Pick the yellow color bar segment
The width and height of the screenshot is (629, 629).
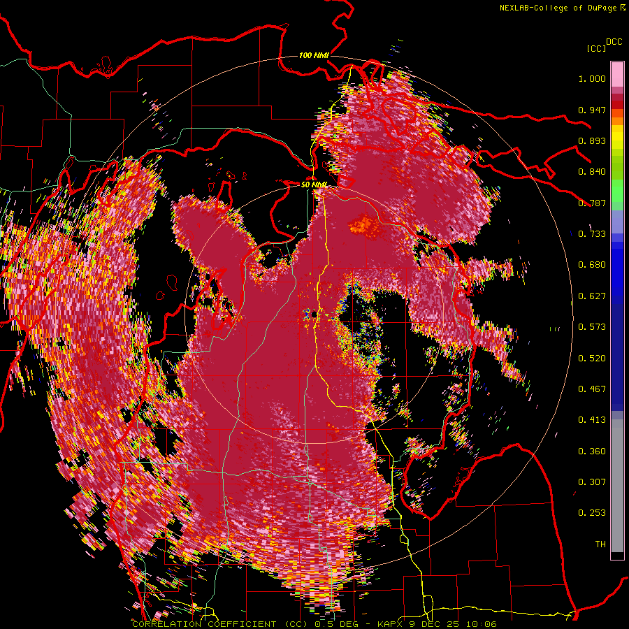(617, 138)
